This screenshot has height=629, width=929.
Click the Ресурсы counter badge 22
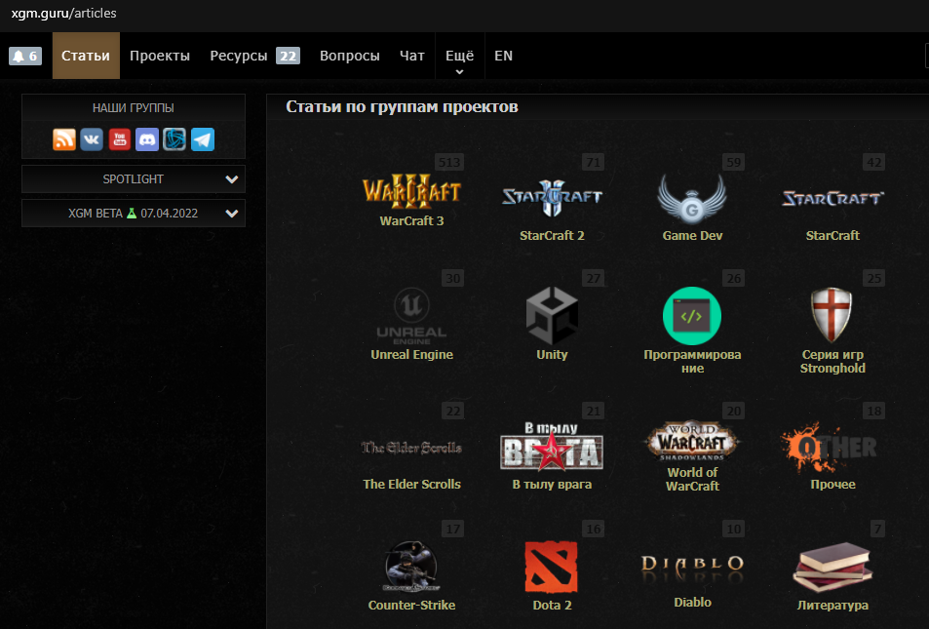[x=288, y=56]
